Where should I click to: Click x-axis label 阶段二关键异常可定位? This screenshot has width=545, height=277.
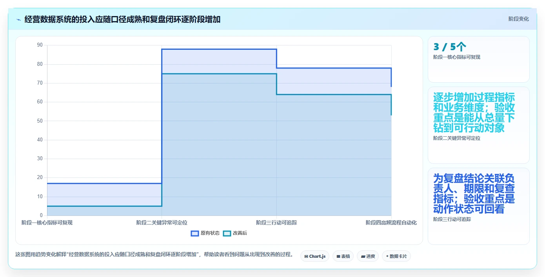tap(162, 223)
